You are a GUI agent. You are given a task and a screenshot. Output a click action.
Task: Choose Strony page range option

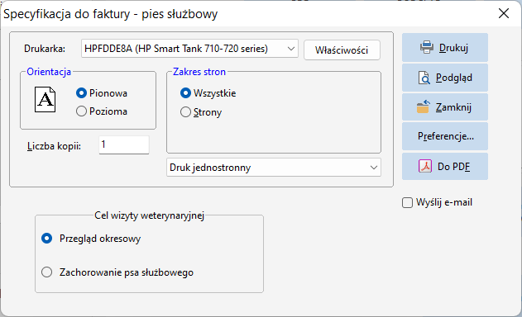(185, 112)
